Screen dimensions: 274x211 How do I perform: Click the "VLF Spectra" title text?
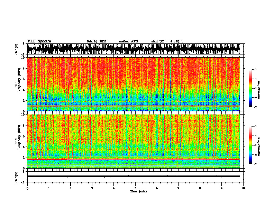(39, 41)
